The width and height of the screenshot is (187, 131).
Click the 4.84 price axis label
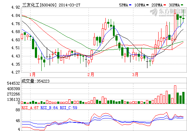click(15, 15)
